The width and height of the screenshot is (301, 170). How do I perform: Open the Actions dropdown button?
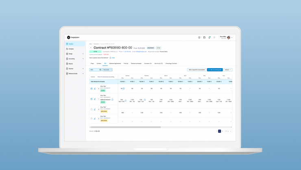228,70
